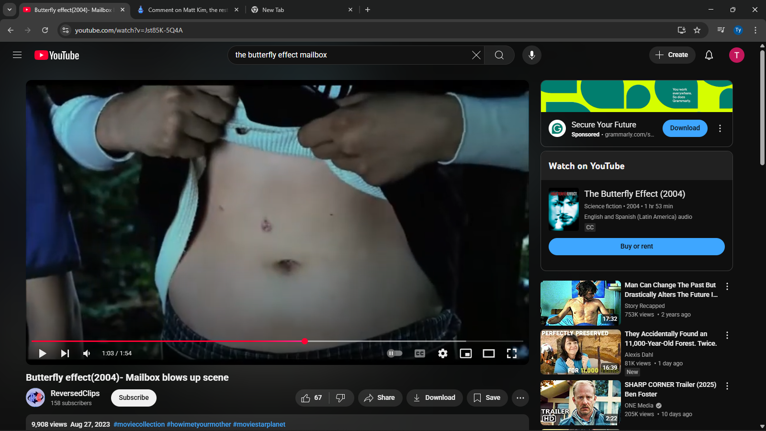The image size is (766, 431).
Task: Seek using the red progress scrubber
Action: 304,341
